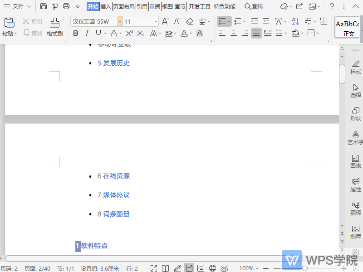Apply bold formatting to text
This screenshot has width=363, height=272.
tap(76, 33)
